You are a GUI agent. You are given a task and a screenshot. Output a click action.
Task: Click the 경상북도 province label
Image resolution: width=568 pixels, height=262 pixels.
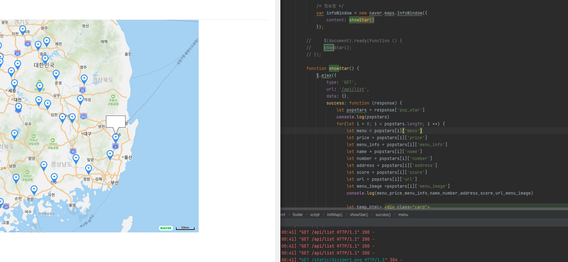tap(103, 80)
